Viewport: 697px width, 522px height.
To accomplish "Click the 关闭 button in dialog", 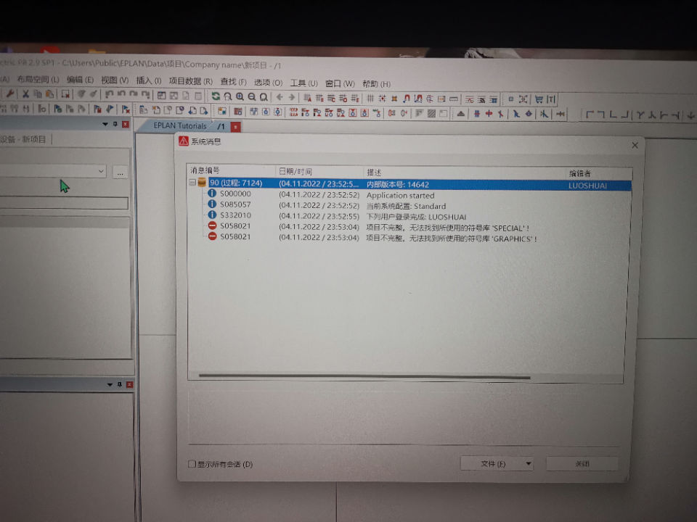I will [582, 463].
